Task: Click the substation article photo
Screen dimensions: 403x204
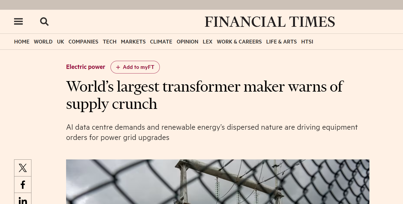Action: pyautogui.click(x=218, y=182)
